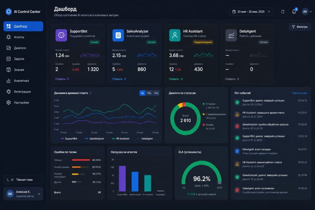Image resolution: width=315 pixels, height=210 pixels.
Task: Click Открыть link on HR Assistant card
Action: (x=176, y=79)
